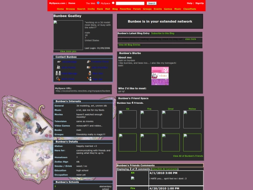Click the Add to Friends people icon
Viewport: 253px width, 190px height.
[x=59, y=68]
